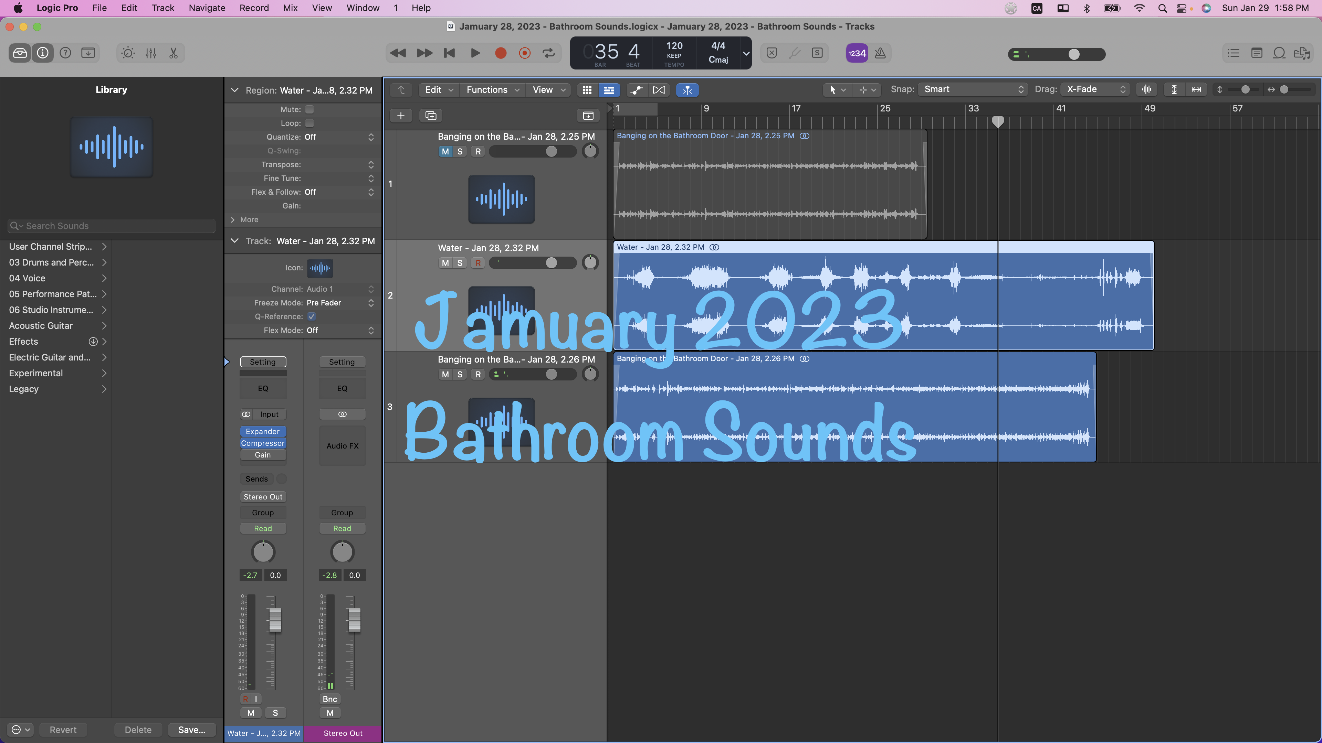Open the List Editors icon

[1233, 53]
